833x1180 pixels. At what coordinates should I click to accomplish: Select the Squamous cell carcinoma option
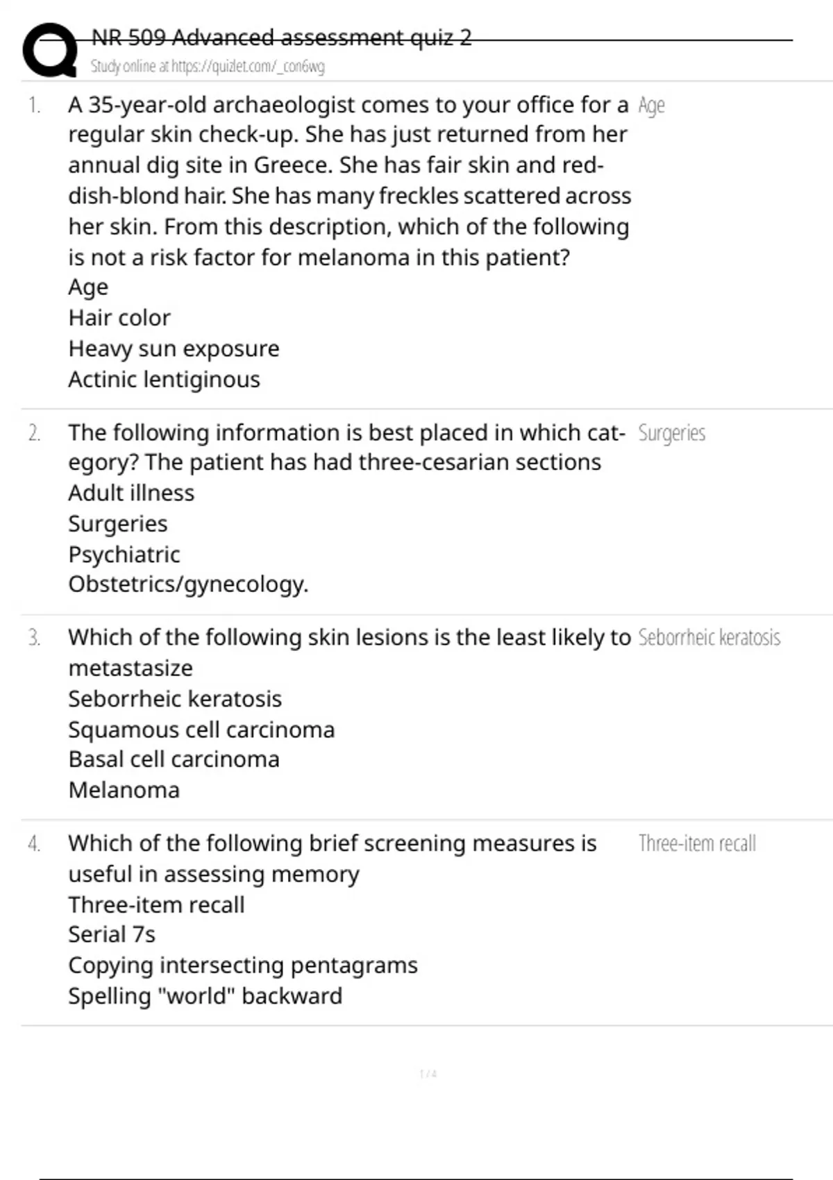coord(201,730)
